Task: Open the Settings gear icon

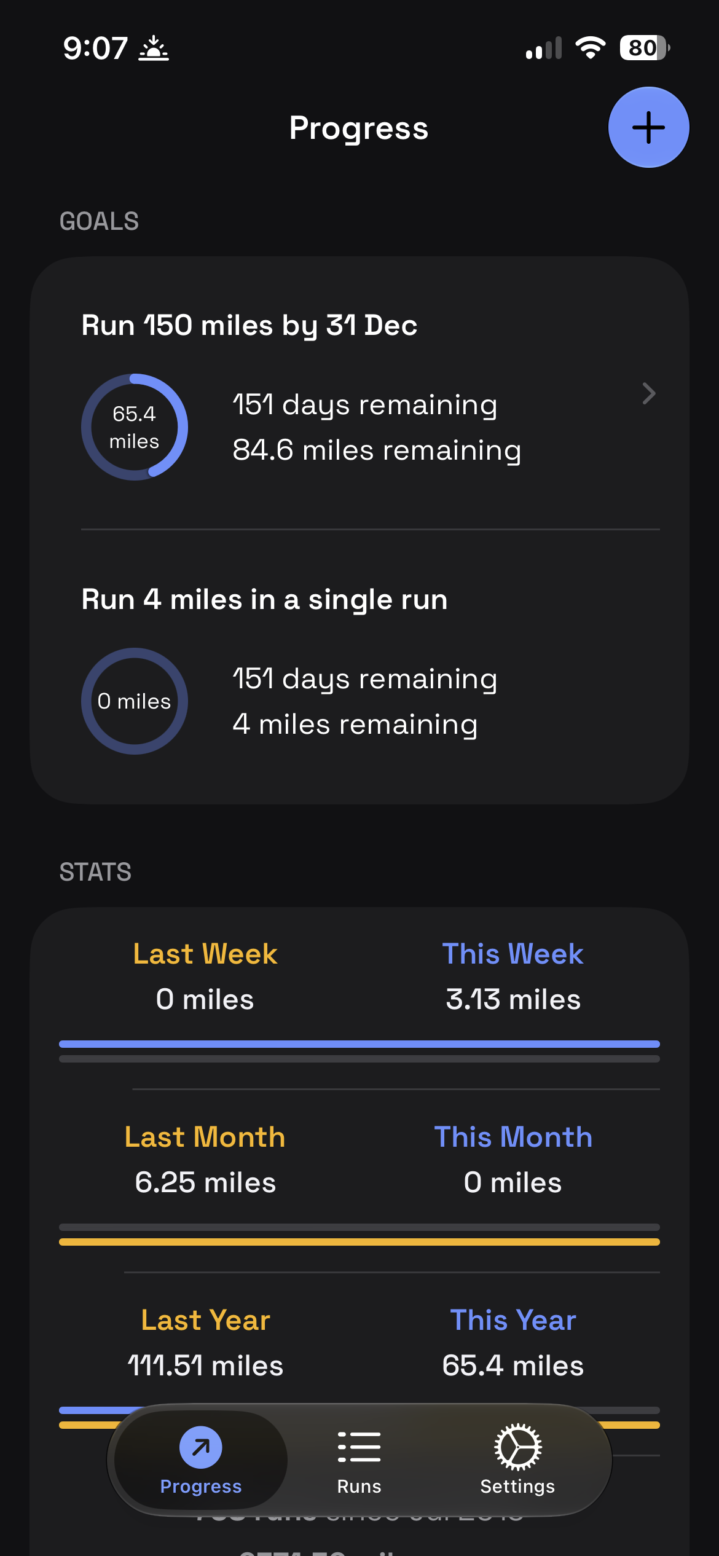Action: click(517, 1447)
